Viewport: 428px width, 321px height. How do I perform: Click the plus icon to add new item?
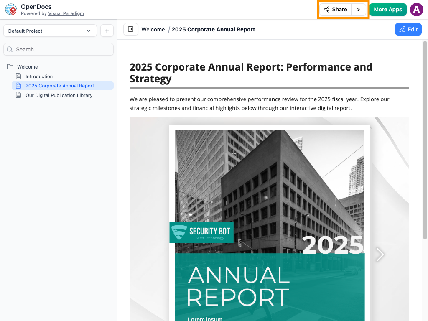(107, 31)
